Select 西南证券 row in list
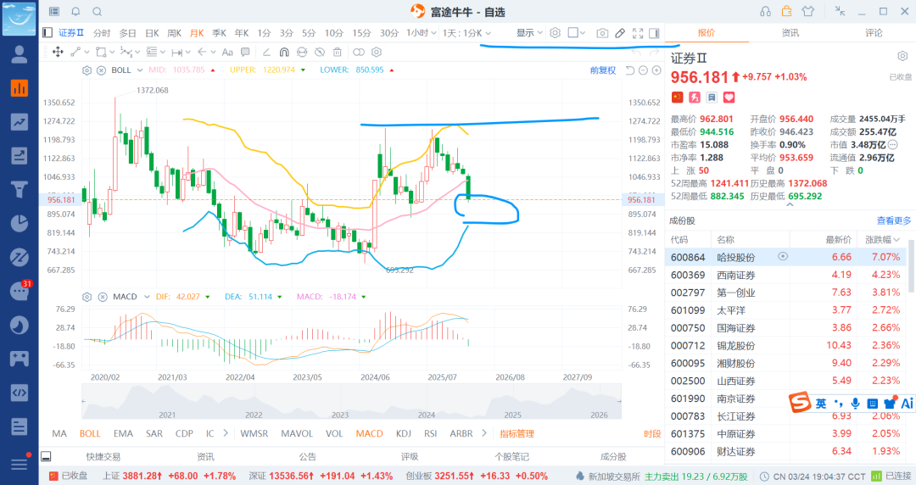 (x=785, y=275)
